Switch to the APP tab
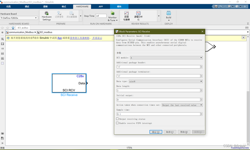The width and height of the screenshot is (250, 150). coord(101,7)
